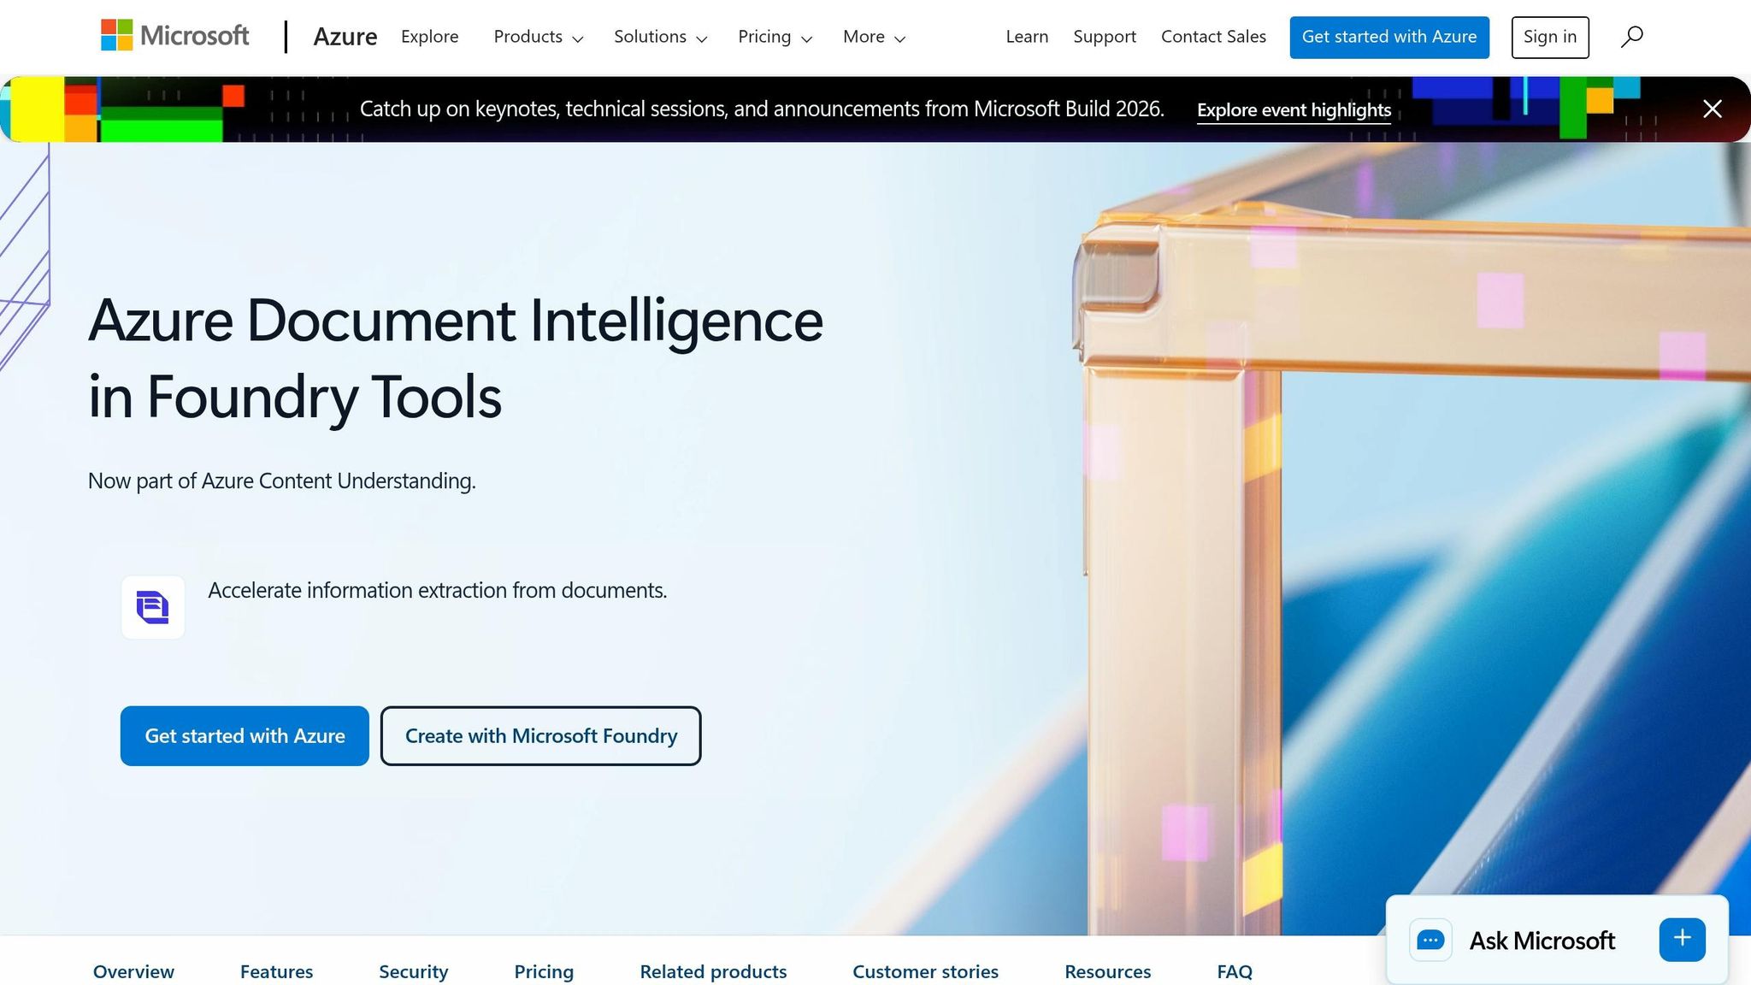Open the Azure home link

[345, 37]
